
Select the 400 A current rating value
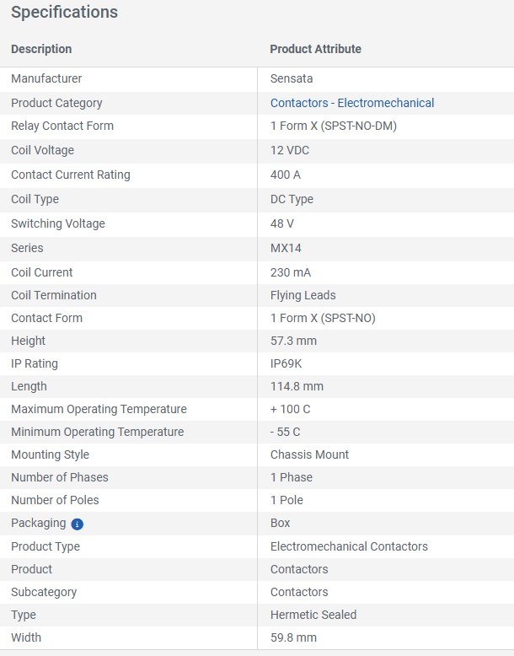(286, 175)
